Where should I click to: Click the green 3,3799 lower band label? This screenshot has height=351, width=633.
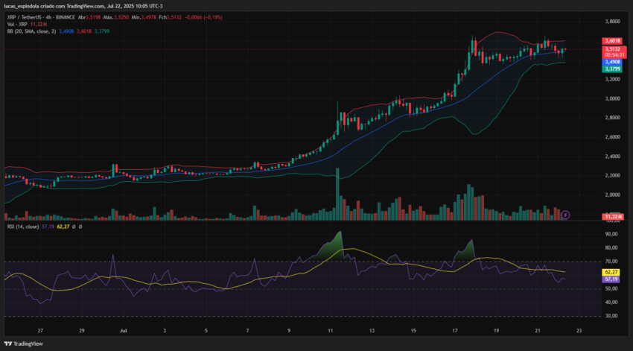612,69
